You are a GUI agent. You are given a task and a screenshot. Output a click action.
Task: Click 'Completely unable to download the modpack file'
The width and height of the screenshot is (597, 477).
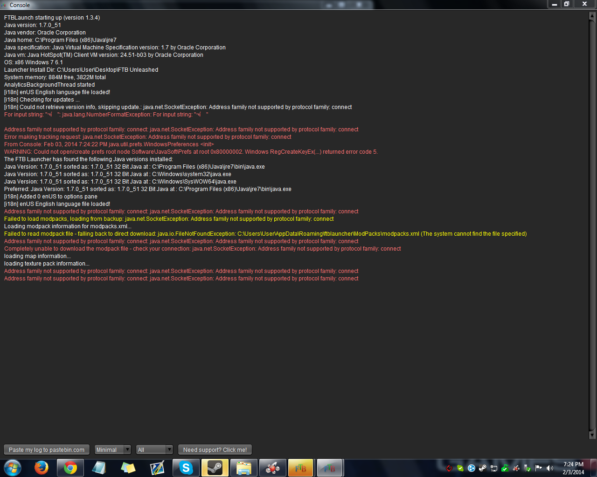point(202,249)
